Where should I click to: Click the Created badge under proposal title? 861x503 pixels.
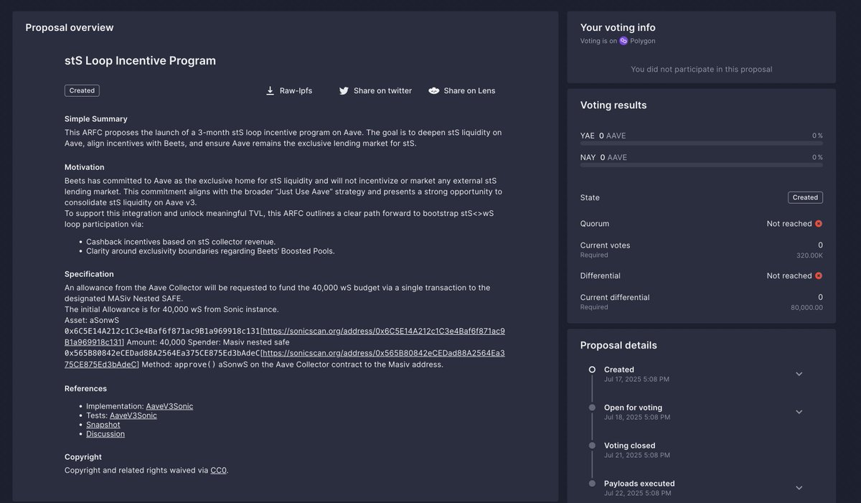(x=82, y=90)
